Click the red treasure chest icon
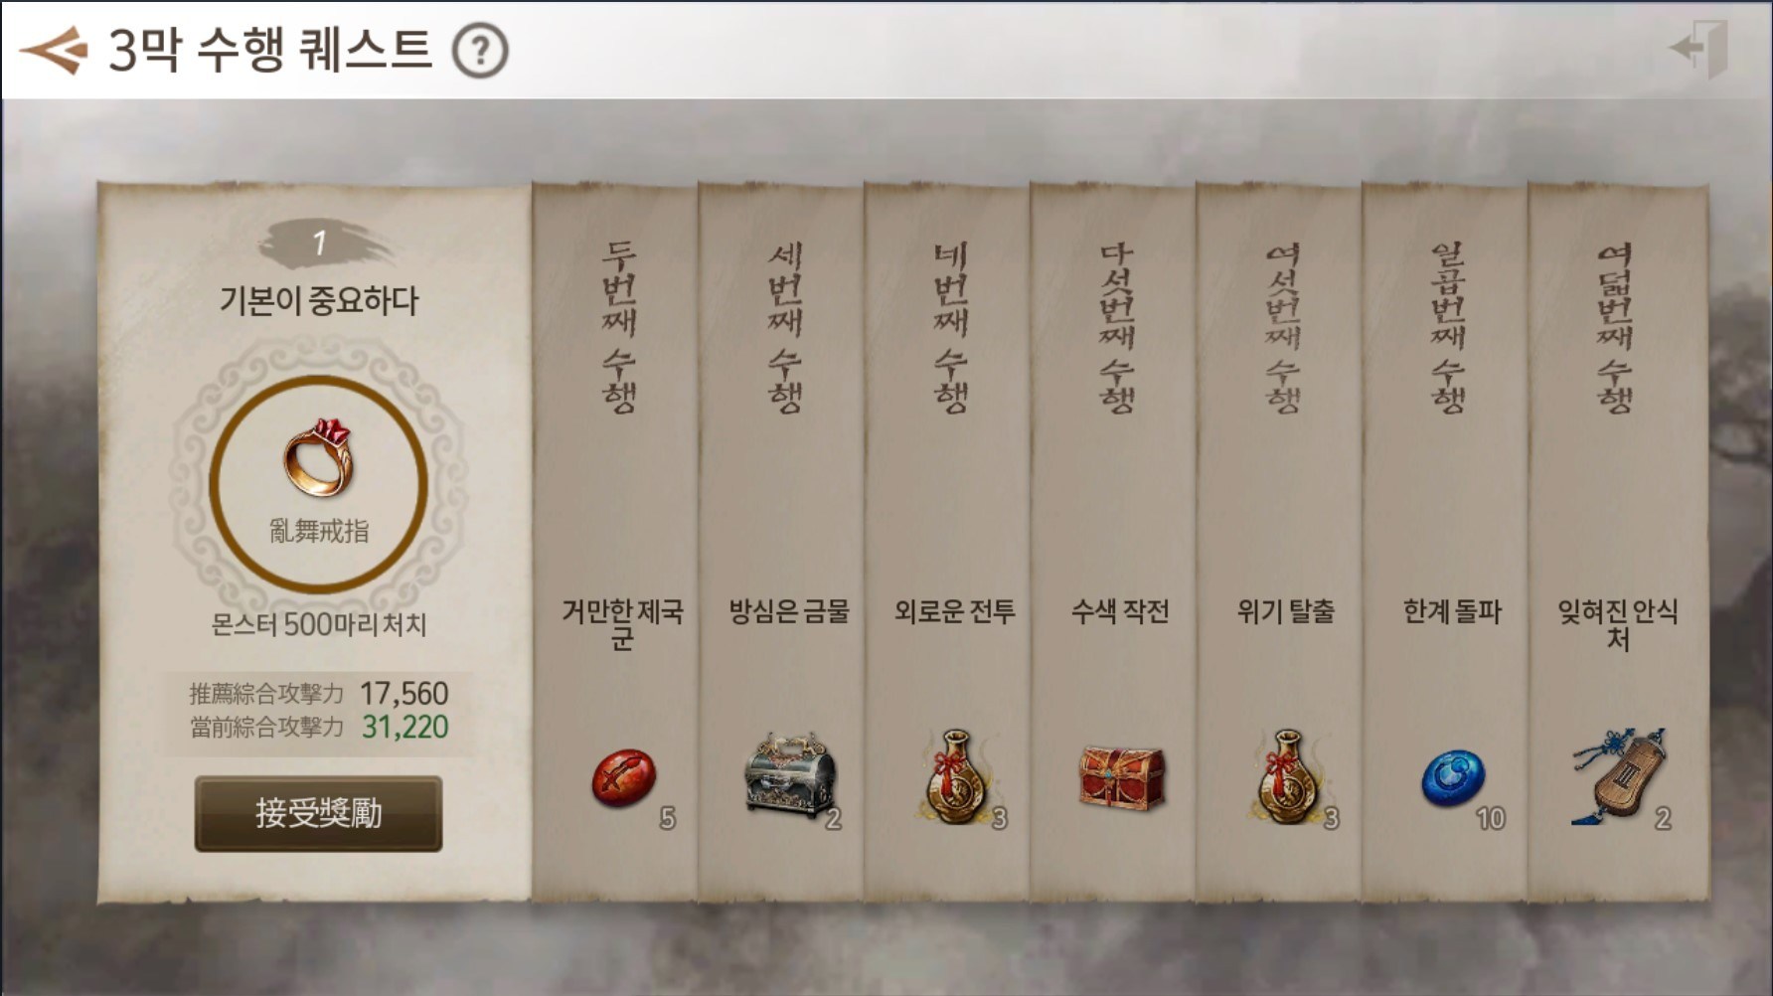This screenshot has height=996, width=1773. pos(1121,777)
